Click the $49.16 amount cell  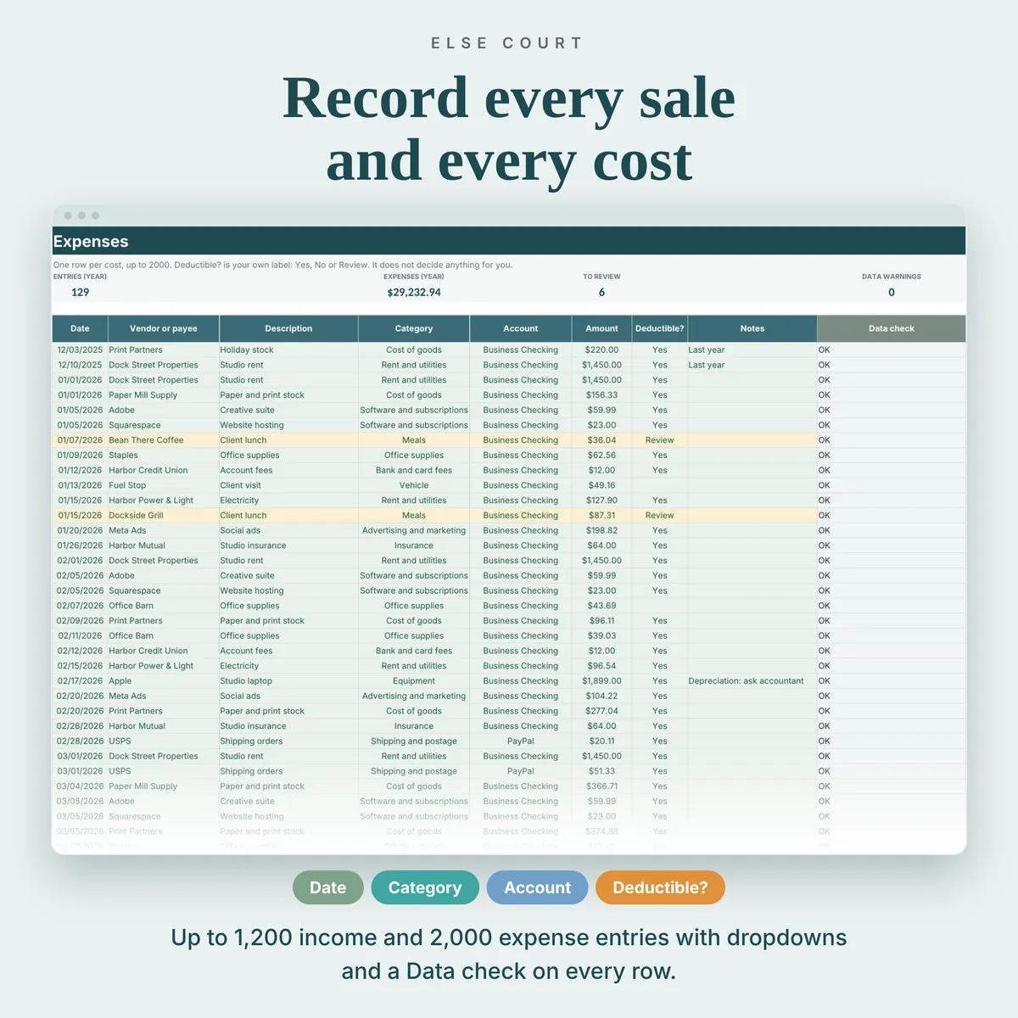coord(601,485)
